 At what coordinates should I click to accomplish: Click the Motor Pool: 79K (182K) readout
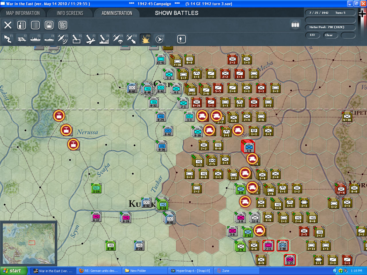[x=330, y=27]
